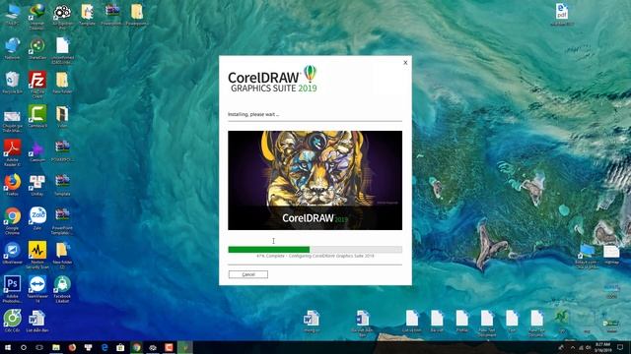Open the Adobe Photoshop desktop shortcut
The image size is (631, 354).
point(12,288)
